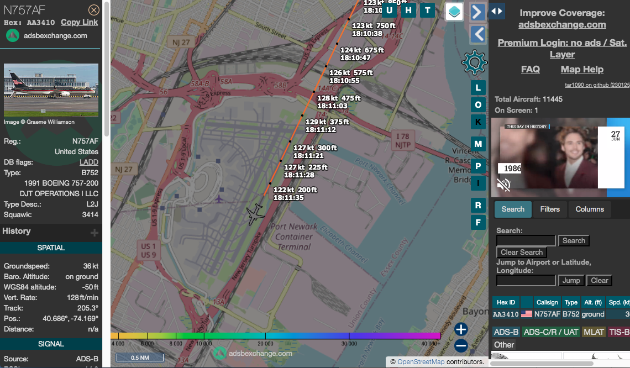Click the SPATIAL section header
630x368 pixels.
[51, 248]
